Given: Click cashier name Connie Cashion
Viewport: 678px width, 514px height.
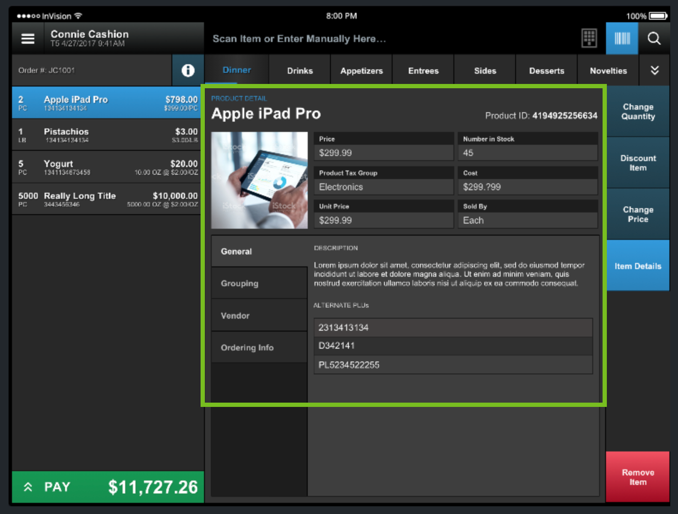Looking at the screenshot, I should click(90, 34).
